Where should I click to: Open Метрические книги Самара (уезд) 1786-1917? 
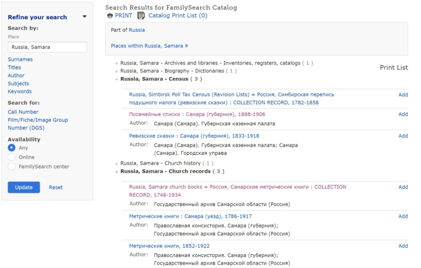(x=190, y=216)
